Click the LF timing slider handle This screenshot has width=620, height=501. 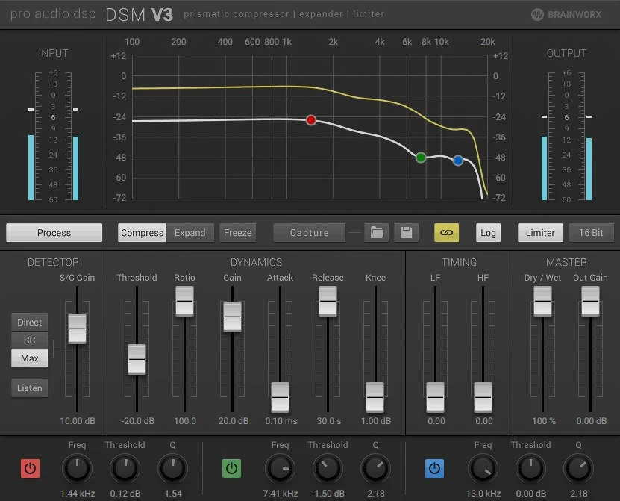click(x=436, y=397)
